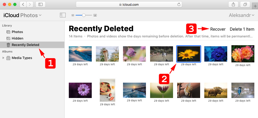Open the Safari share icon
Viewport: 258px width, 118px height.
point(233,5)
